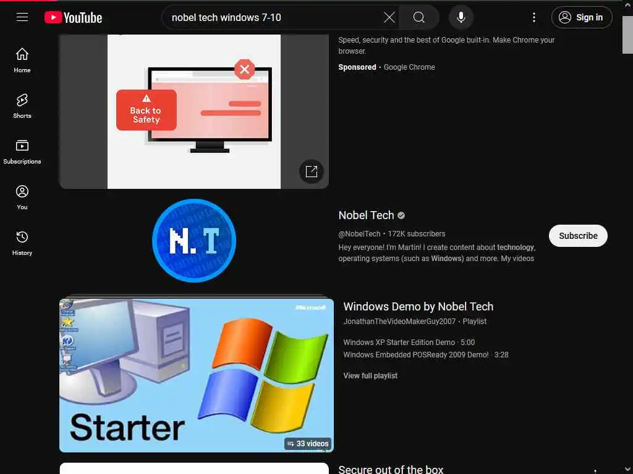The height and width of the screenshot is (474, 633).
Task: Open the You section
Action: [x=22, y=197]
